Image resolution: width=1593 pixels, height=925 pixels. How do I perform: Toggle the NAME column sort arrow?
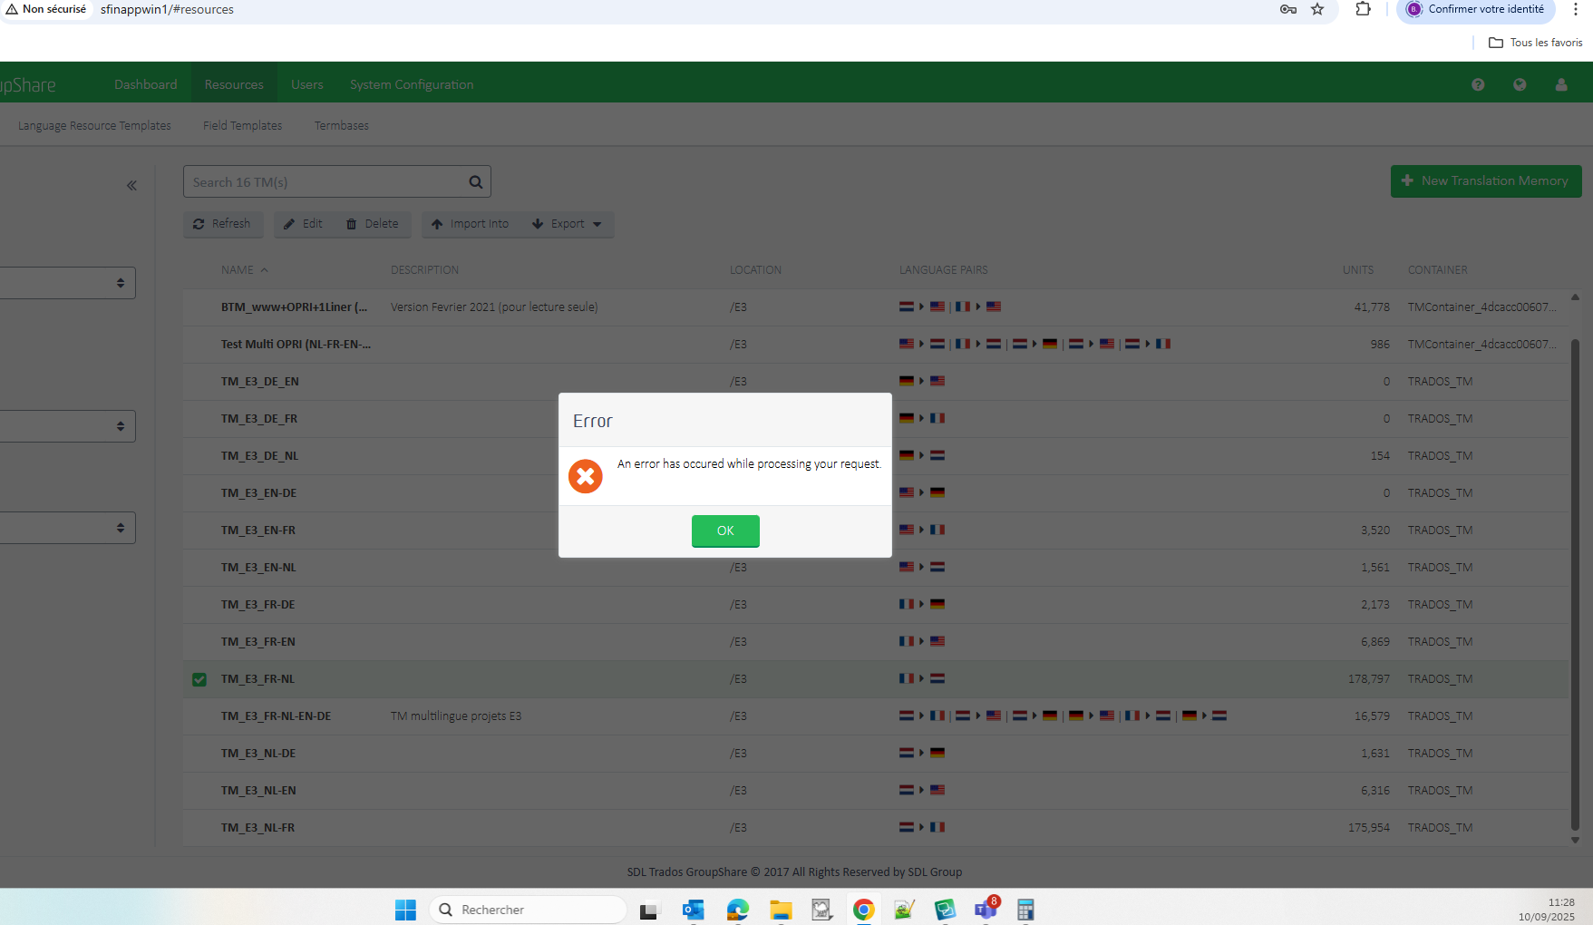pyautogui.click(x=265, y=269)
